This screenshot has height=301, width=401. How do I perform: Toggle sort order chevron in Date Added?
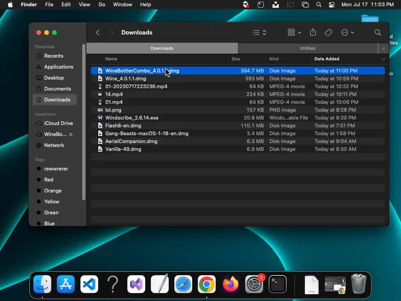pos(383,59)
